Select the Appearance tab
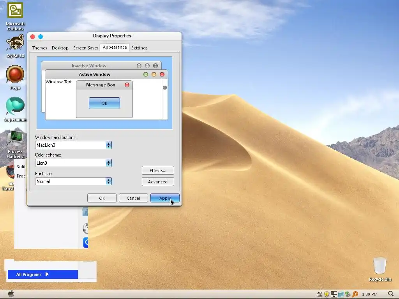The width and height of the screenshot is (399, 299). (115, 47)
